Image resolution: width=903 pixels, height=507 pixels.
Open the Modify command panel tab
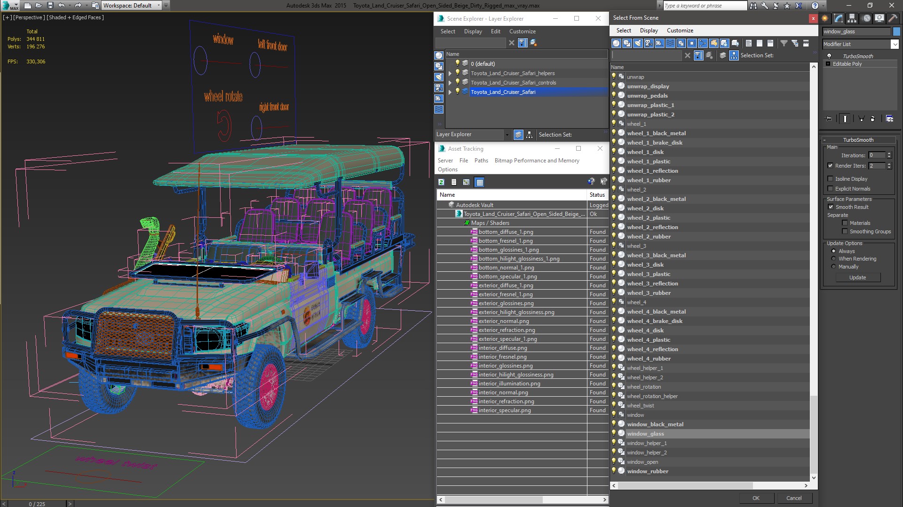pyautogui.click(x=839, y=18)
